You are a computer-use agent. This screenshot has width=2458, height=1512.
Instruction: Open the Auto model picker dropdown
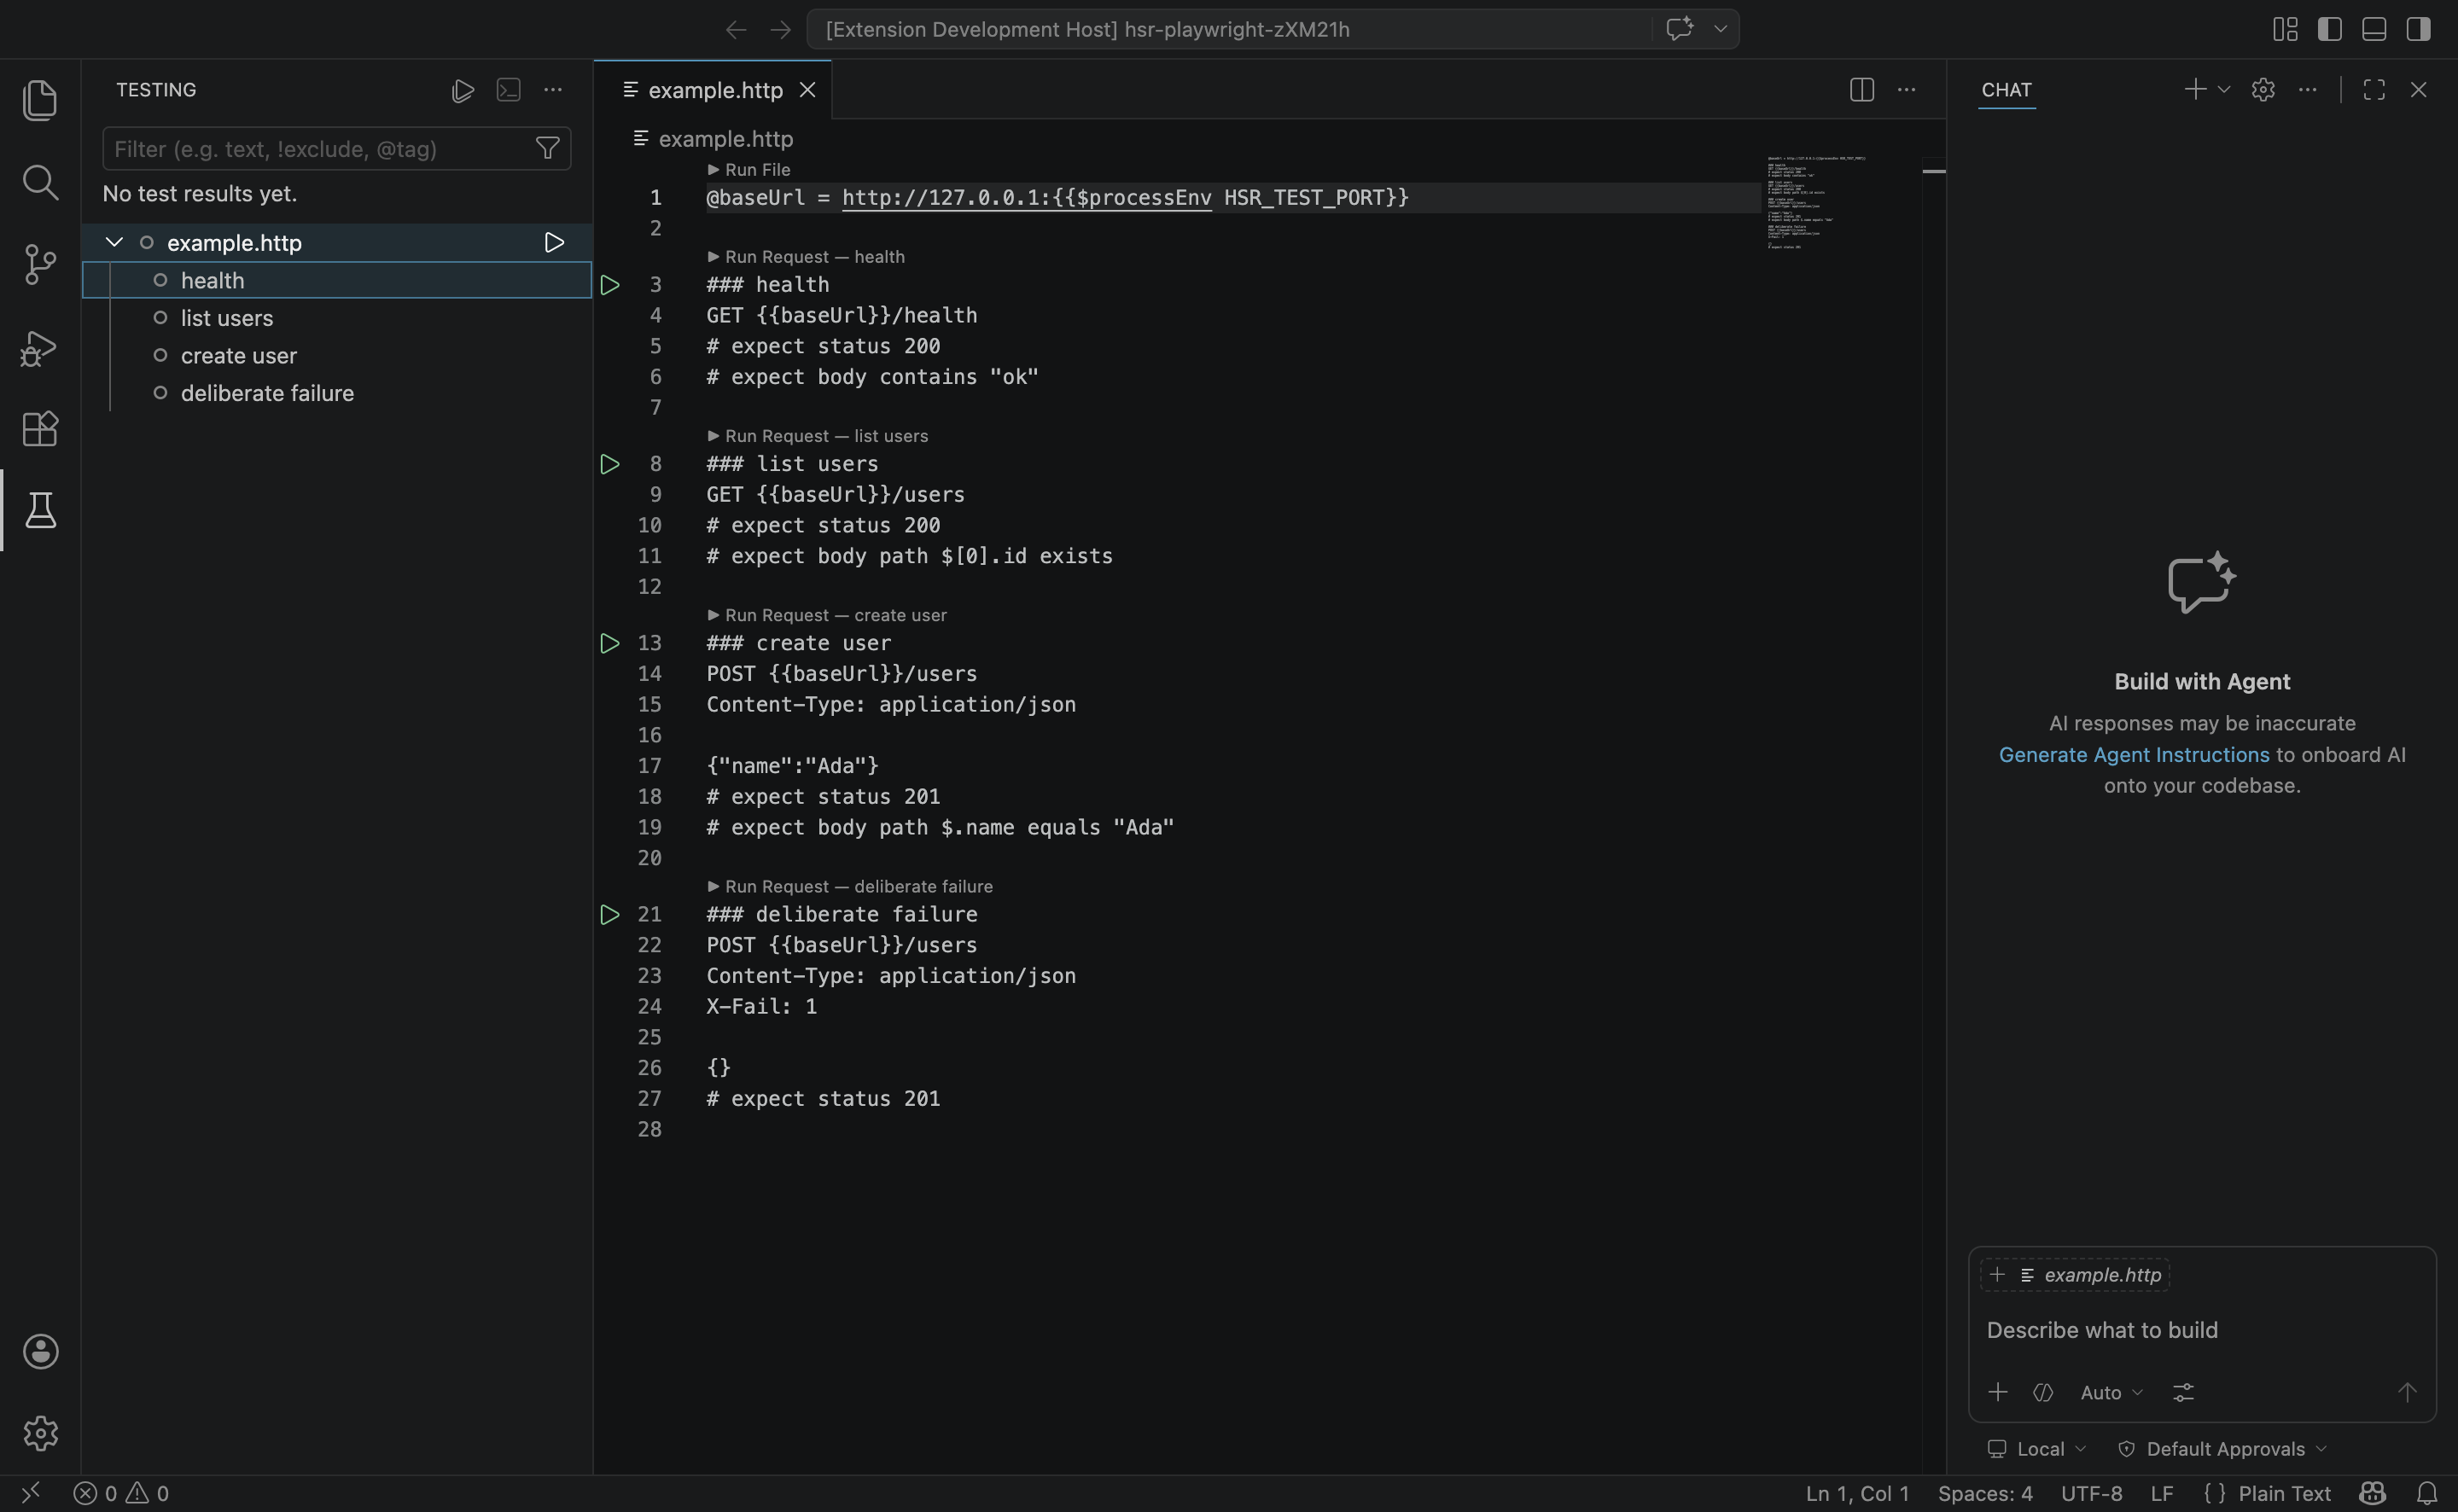coord(2111,1392)
